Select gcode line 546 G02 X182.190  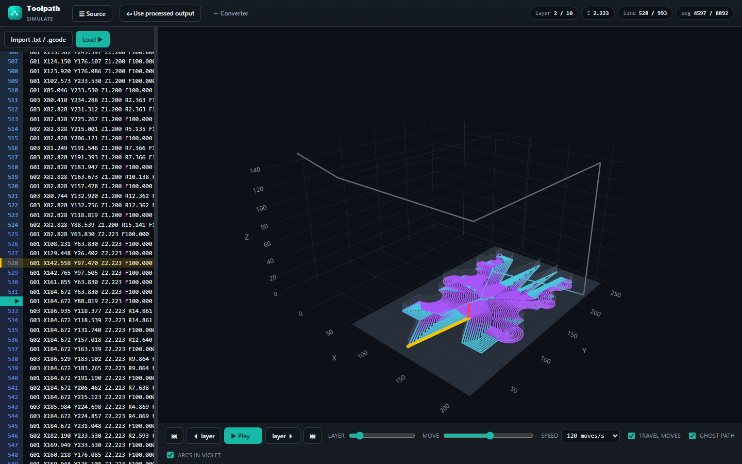(77, 436)
